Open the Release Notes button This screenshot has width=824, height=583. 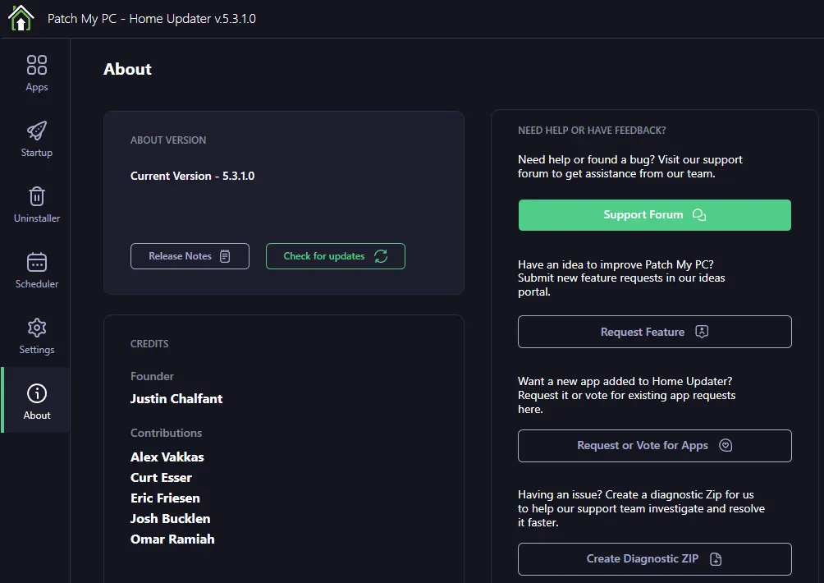click(190, 256)
